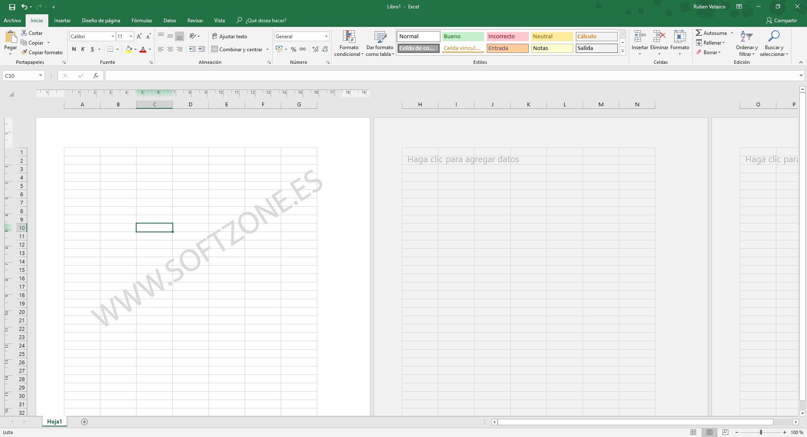The image size is (807, 437).
Task: Expand the Name Box dropdown
Action: pyautogui.click(x=40, y=76)
